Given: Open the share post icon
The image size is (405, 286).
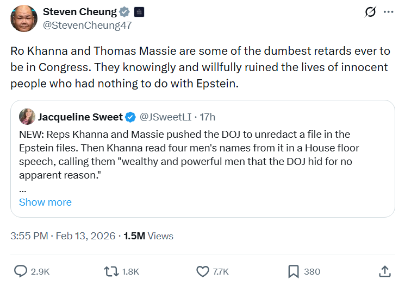Looking at the screenshot, I should [x=384, y=271].
